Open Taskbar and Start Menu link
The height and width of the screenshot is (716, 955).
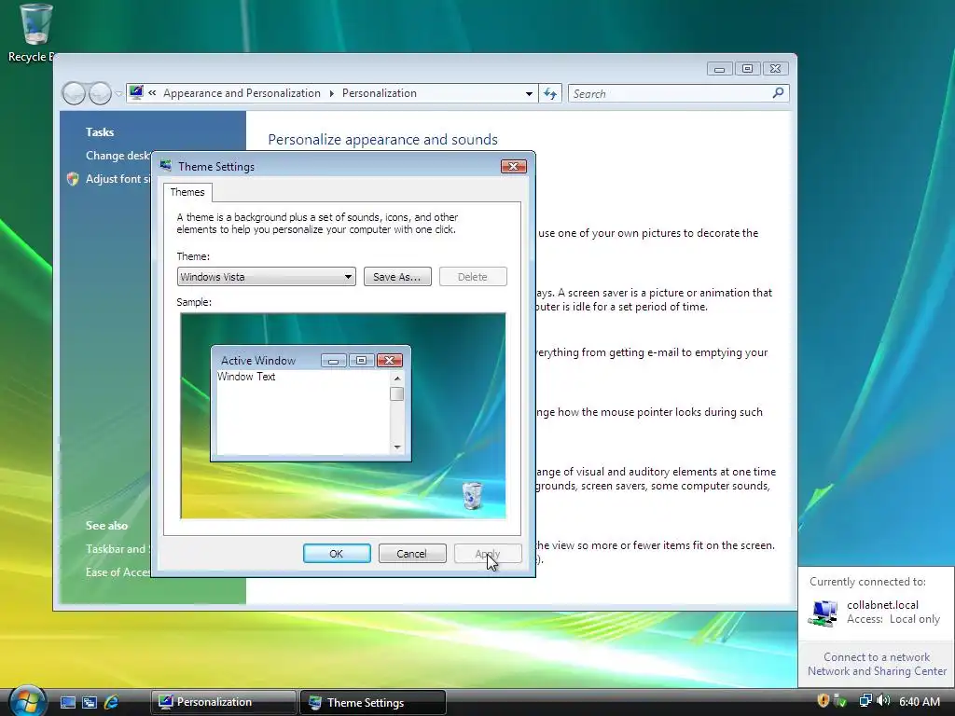click(118, 548)
